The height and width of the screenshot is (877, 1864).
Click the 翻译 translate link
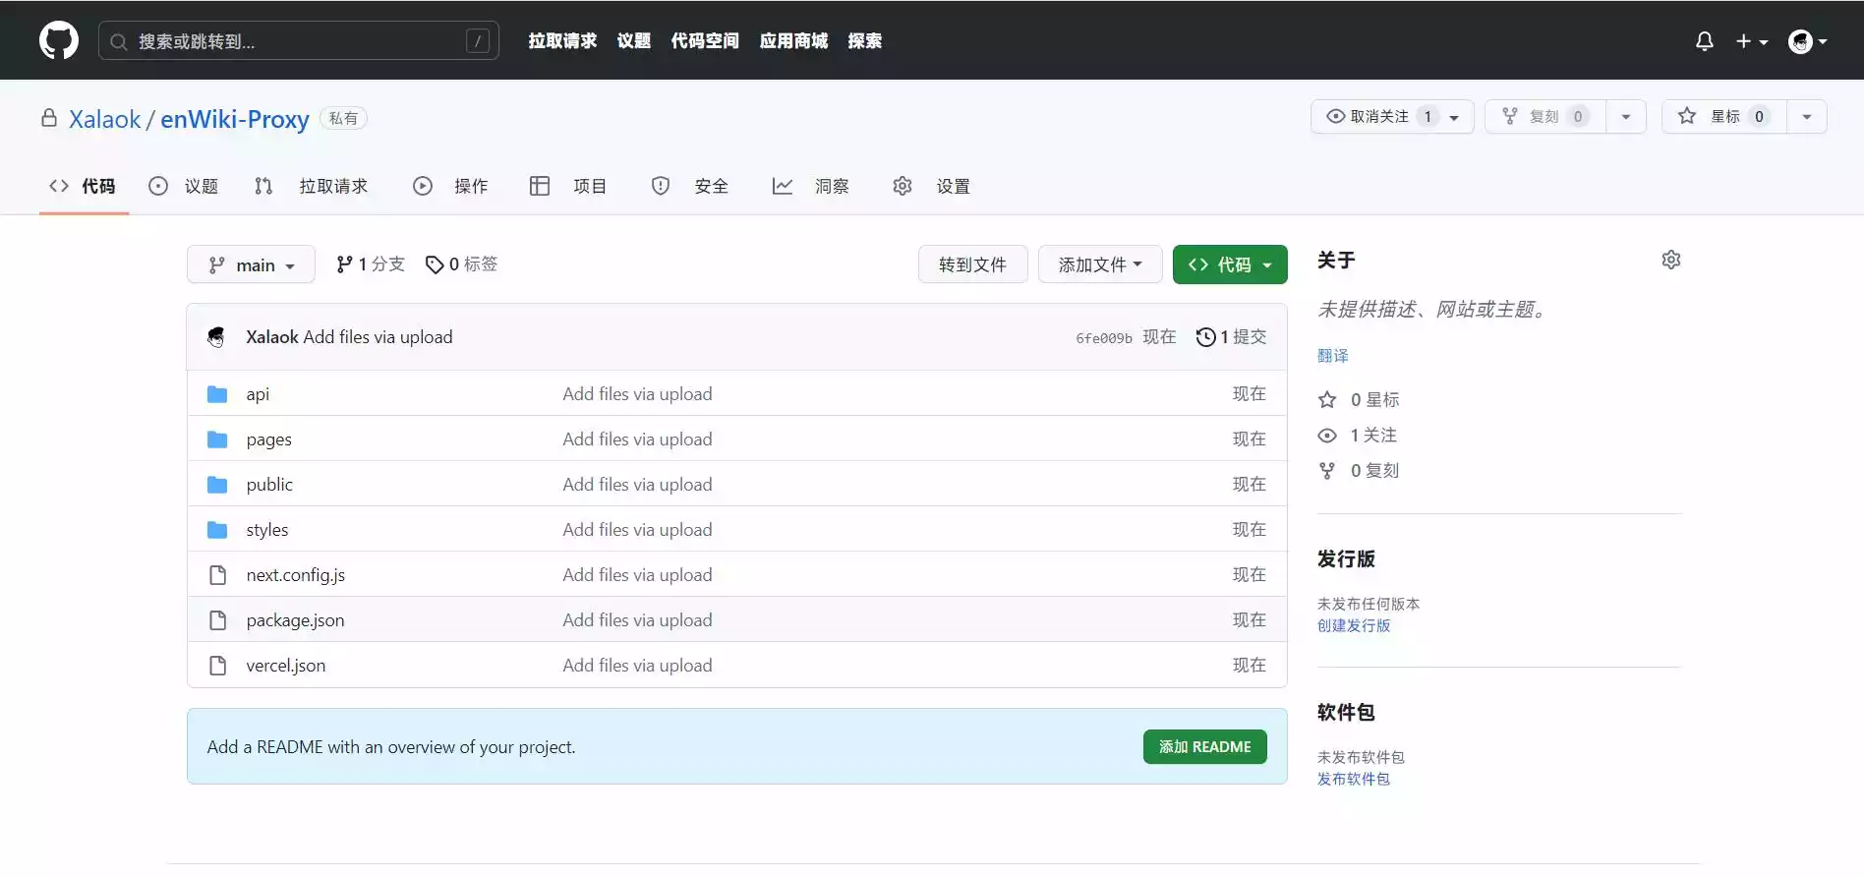(x=1333, y=356)
